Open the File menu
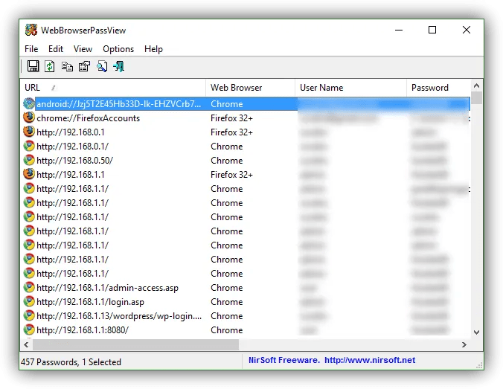 pyautogui.click(x=31, y=49)
